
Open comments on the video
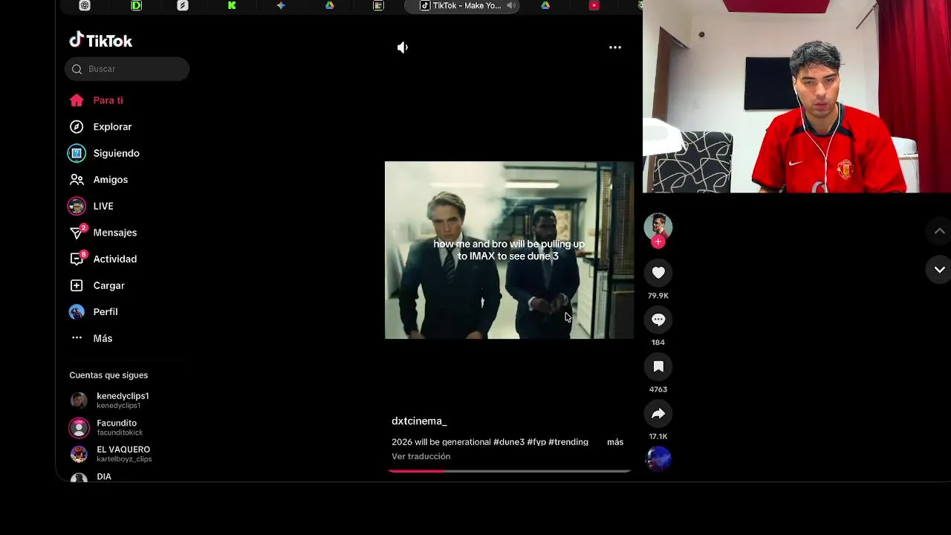click(x=658, y=320)
